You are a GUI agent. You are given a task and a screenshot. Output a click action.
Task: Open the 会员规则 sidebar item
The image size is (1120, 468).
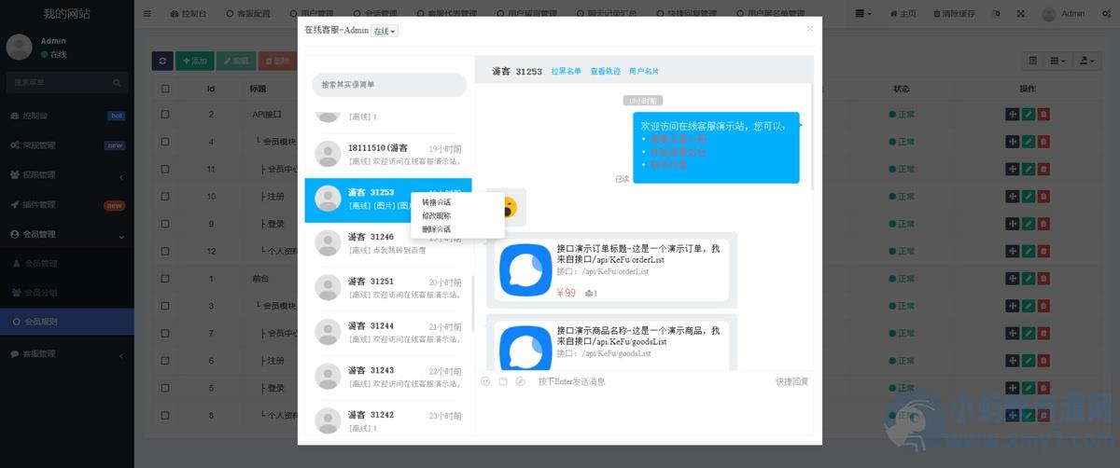[x=67, y=322]
